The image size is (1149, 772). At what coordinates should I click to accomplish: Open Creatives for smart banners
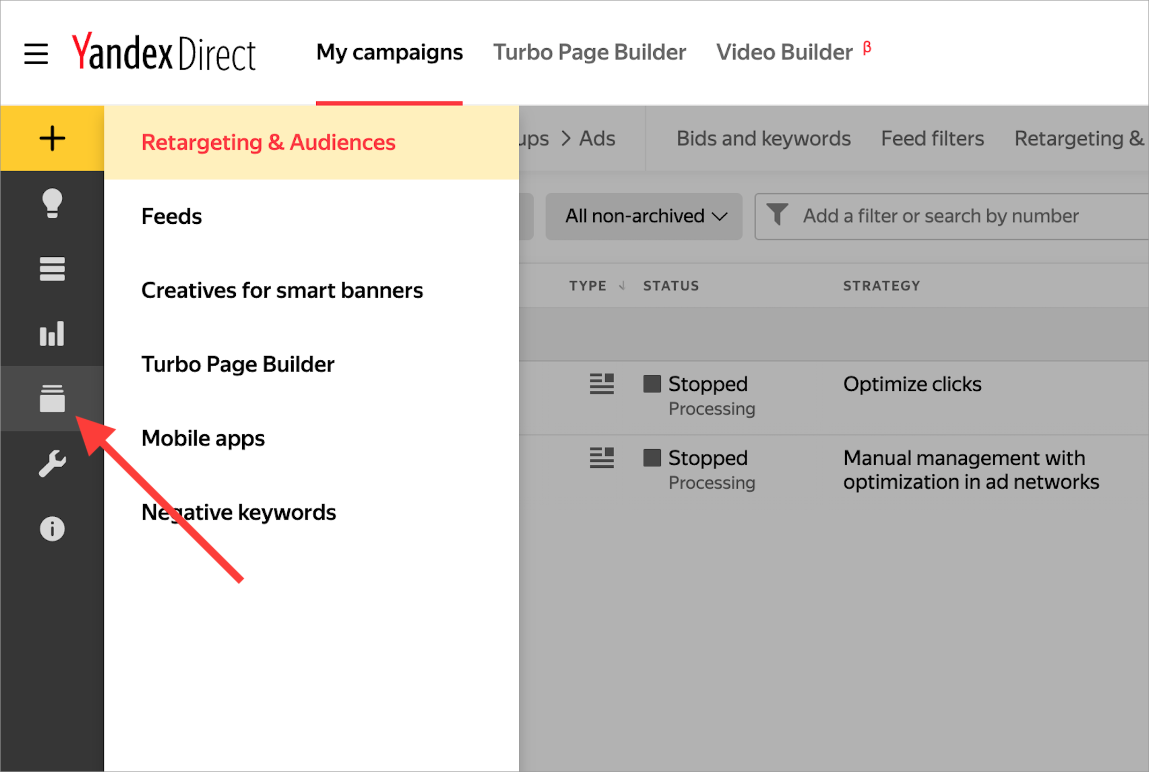282,290
